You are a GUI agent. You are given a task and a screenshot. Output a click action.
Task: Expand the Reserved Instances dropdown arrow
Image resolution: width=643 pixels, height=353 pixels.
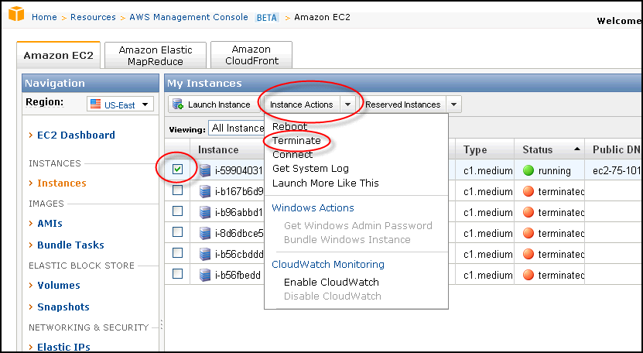tap(453, 105)
